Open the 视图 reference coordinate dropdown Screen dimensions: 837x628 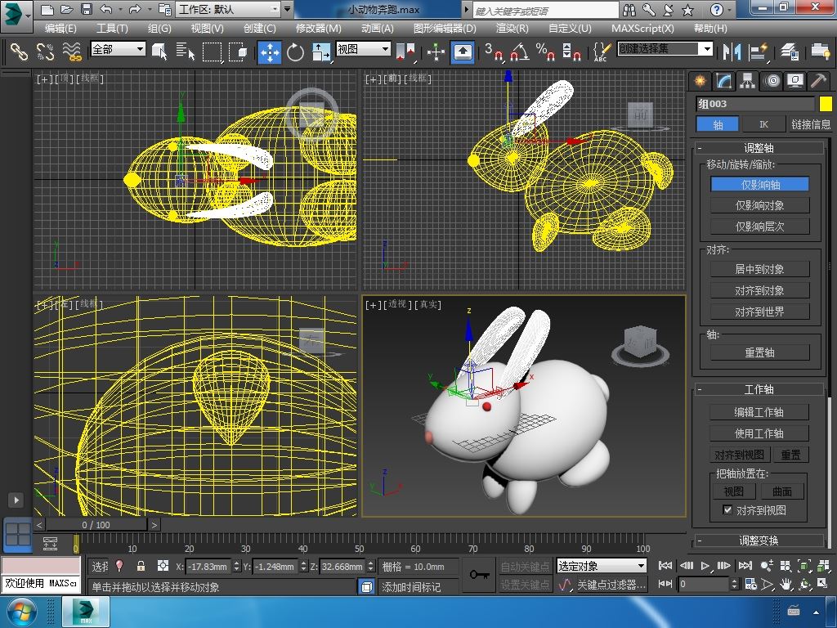click(x=363, y=49)
